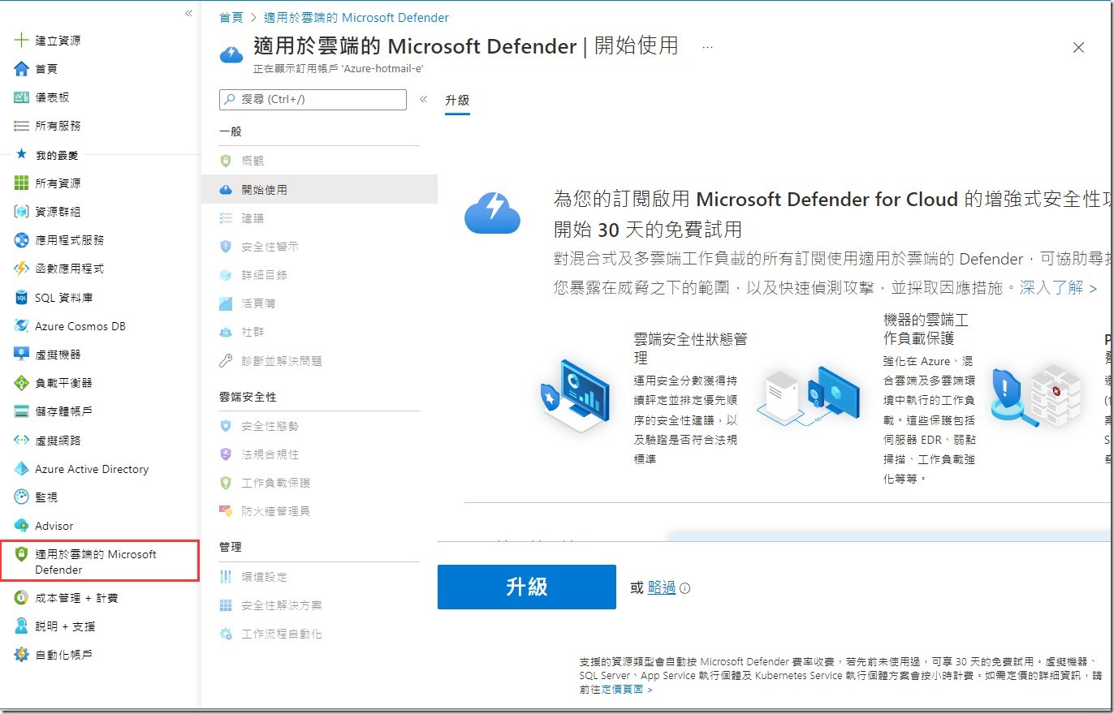Select the 儲存體帳戶 icon
Image resolution: width=1114 pixels, height=714 pixels.
22,411
